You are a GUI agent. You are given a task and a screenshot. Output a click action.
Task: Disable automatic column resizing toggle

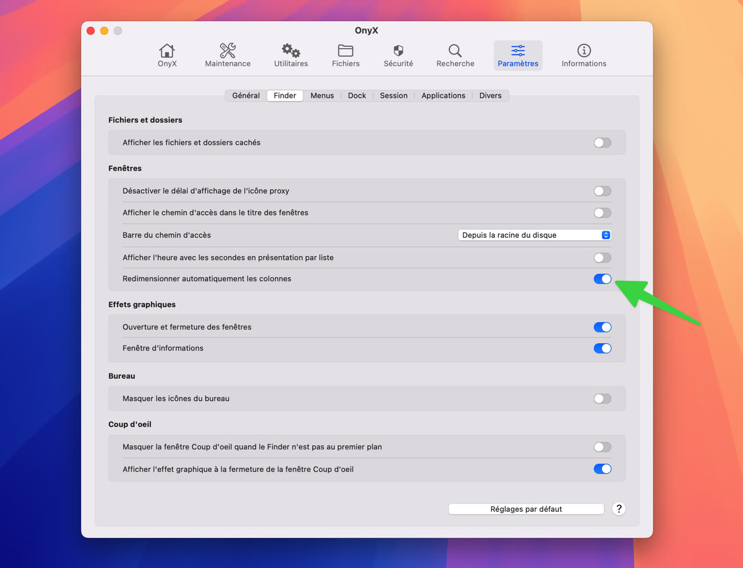click(602, 279)
